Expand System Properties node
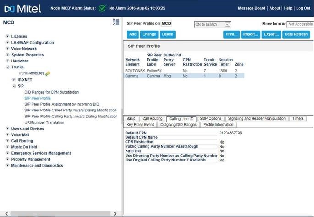Viewport: 314px width, 217px height. [x=7, y=55]
